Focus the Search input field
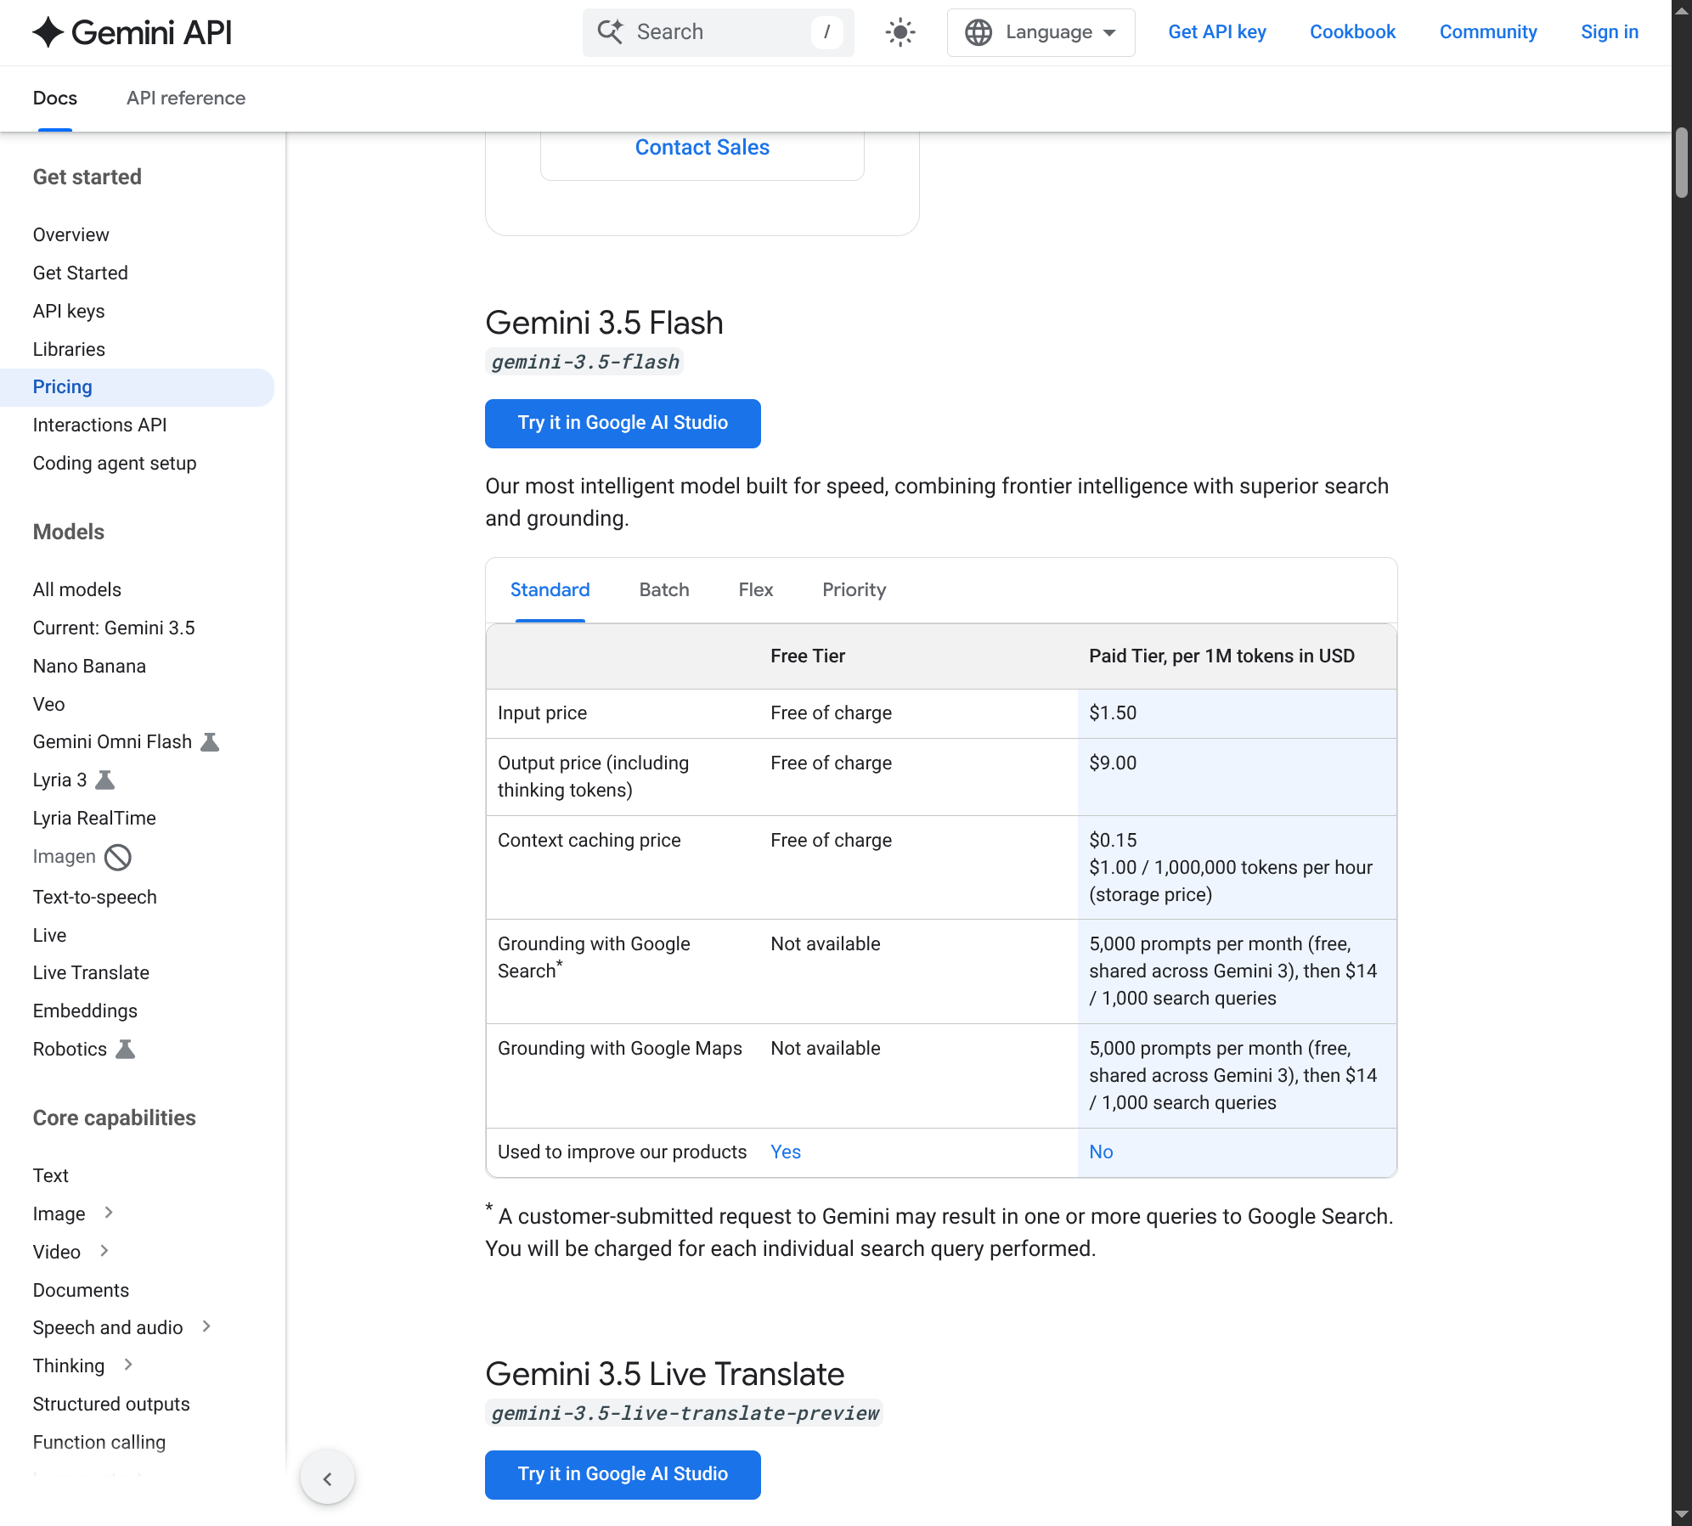 (x=719, y=32)
